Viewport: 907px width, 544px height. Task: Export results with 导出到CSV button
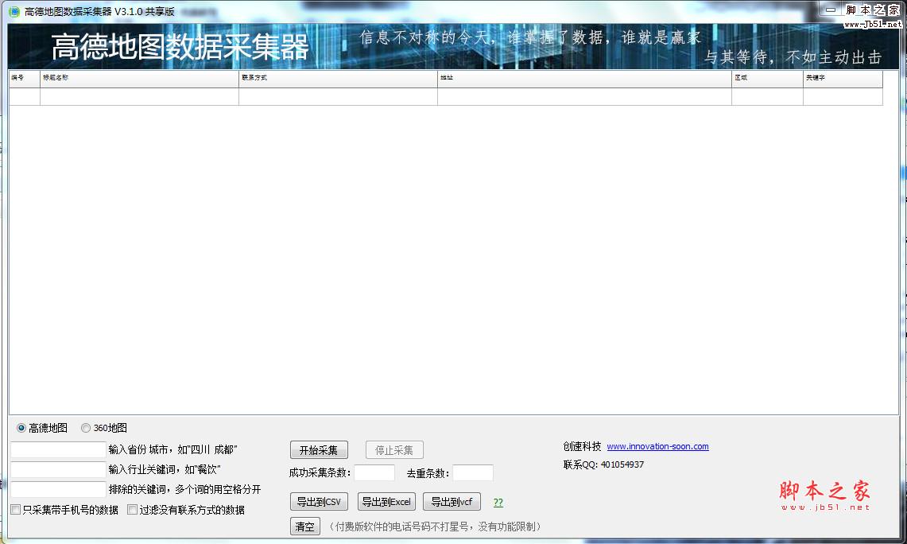[319, 502]
